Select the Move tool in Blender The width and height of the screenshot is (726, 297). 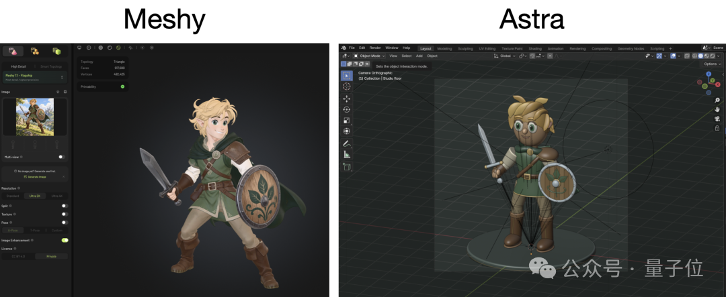[346, 99]
